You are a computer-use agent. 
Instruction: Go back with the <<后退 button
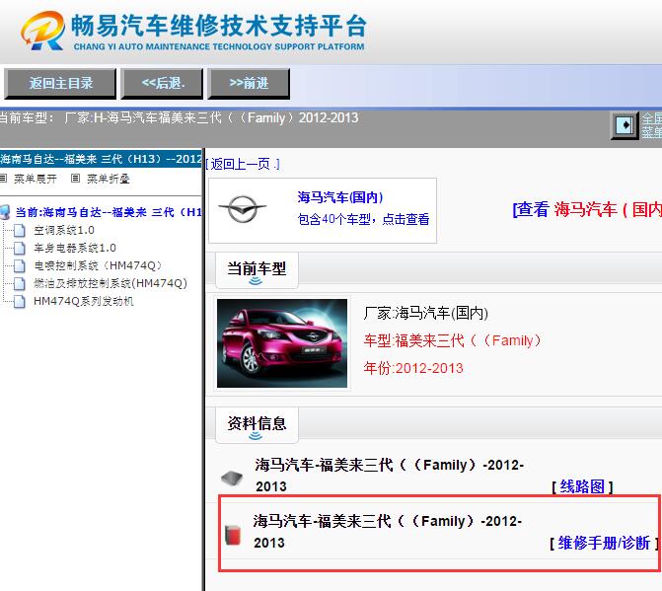pos(162,84)
